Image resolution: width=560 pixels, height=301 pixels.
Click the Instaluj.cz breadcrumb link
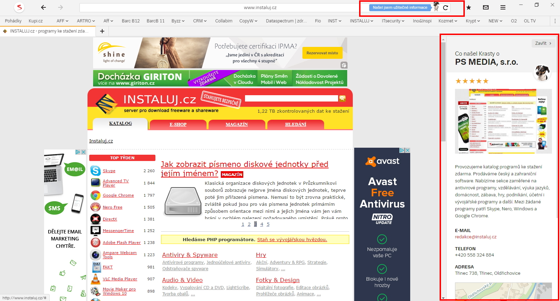[101, 141]
